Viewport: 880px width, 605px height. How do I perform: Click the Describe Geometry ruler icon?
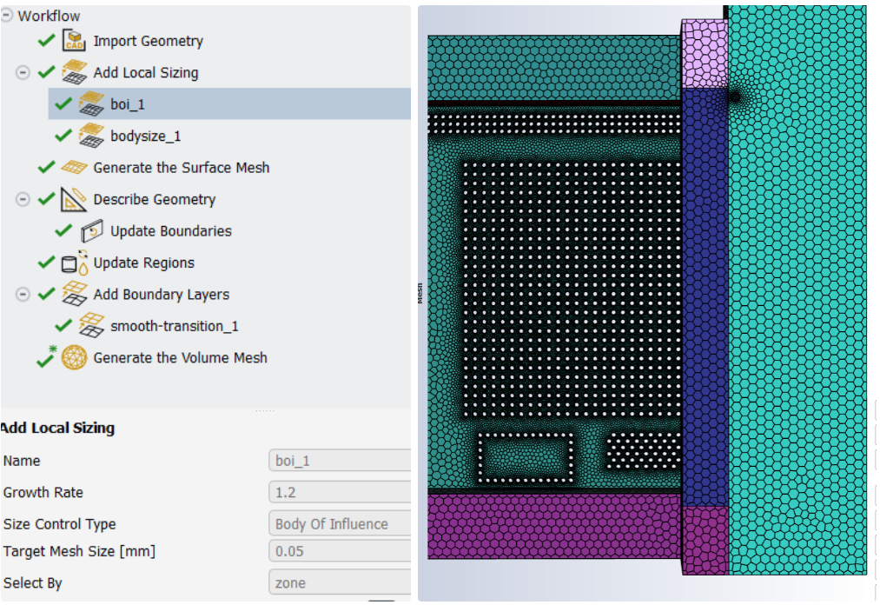click(74, 199)
